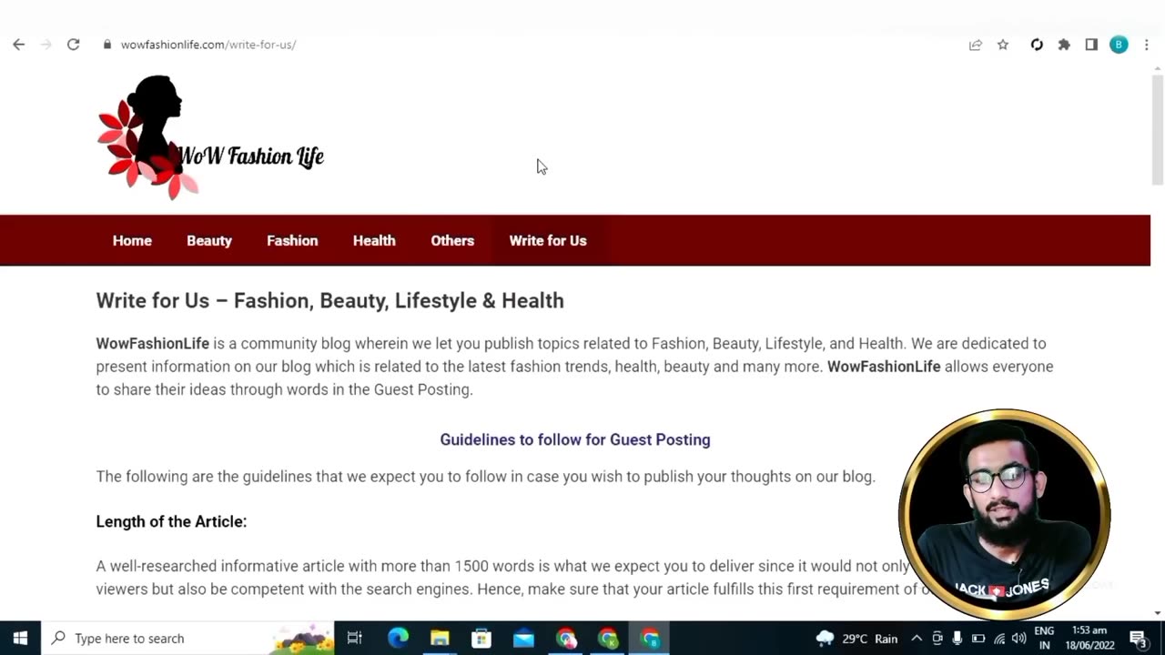This screenshot has height=655, width=1165.
Task: Open the Chrome three-dot menu
Action: click(1146, 45)
